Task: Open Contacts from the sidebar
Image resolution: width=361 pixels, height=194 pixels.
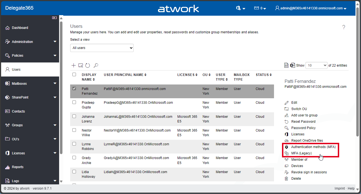Action: [x=18, y=111]
